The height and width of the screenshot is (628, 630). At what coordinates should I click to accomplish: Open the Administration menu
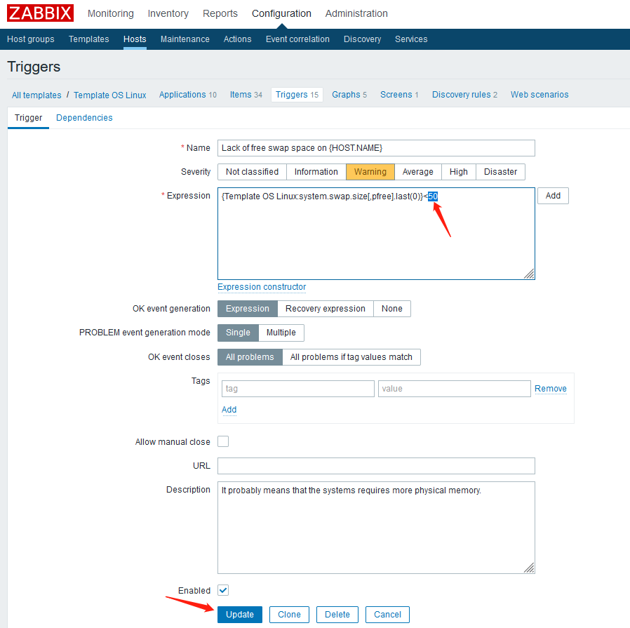pyautogui.click(x=356, y=13)
